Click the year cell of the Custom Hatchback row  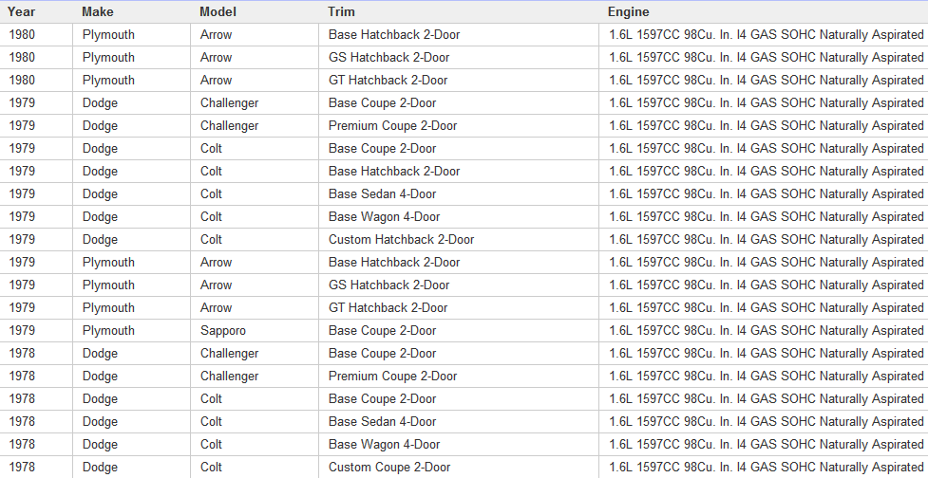[23, 239]
